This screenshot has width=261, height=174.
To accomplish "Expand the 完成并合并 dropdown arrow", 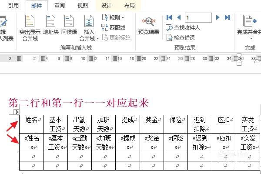I will pos(251,39).
